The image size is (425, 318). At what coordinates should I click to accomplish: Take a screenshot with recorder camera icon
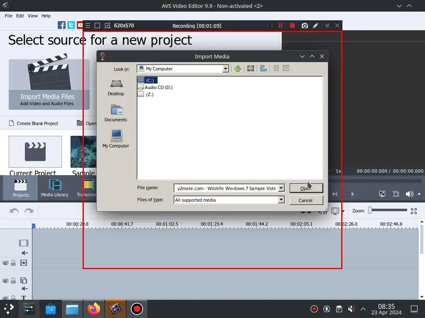coord(305,26)
